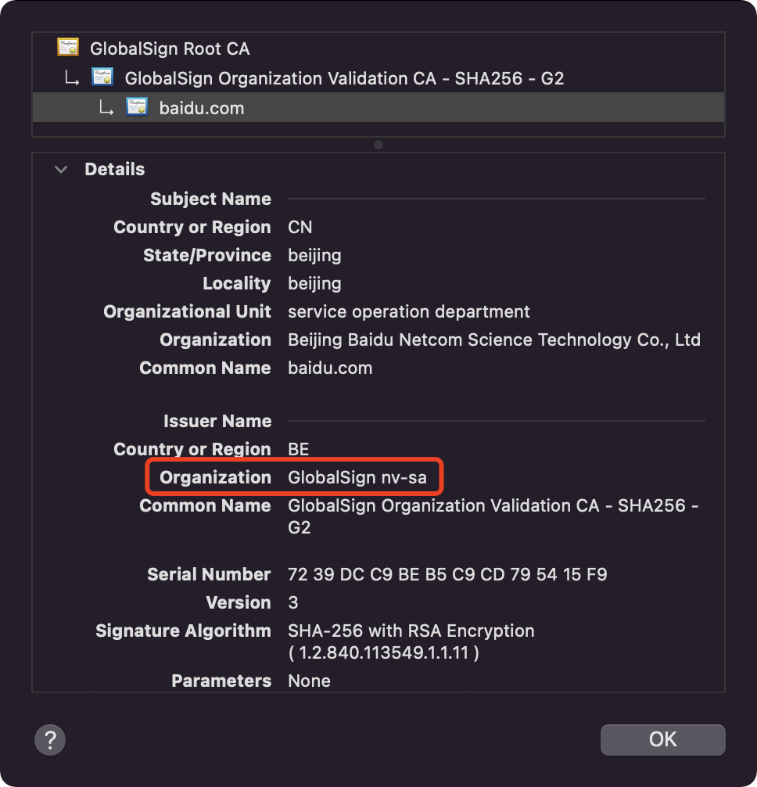Click the SHA-256 with RSA Encryption value

(x=411, y=631)
